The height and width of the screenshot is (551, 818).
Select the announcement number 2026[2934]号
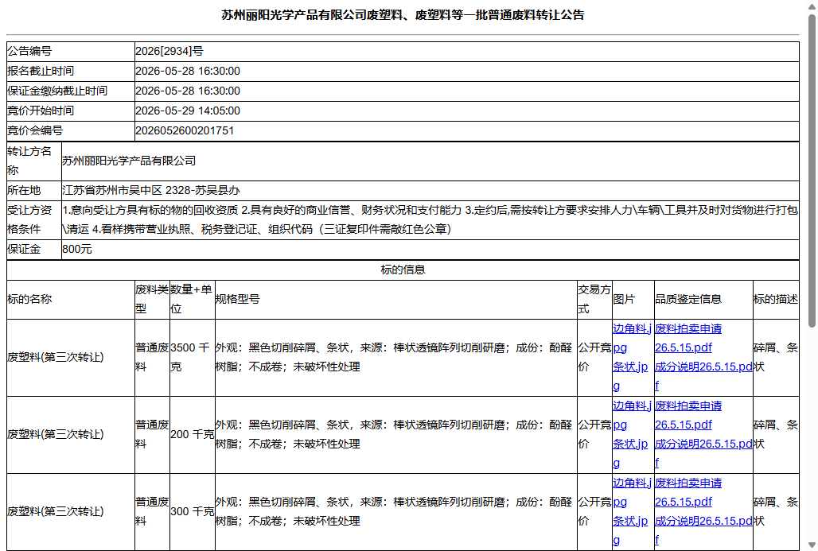tap(169, 51)
